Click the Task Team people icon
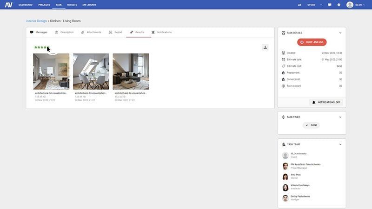Image resolution: width=372 pixels, height=209 pixels. (x=284, y=144)
